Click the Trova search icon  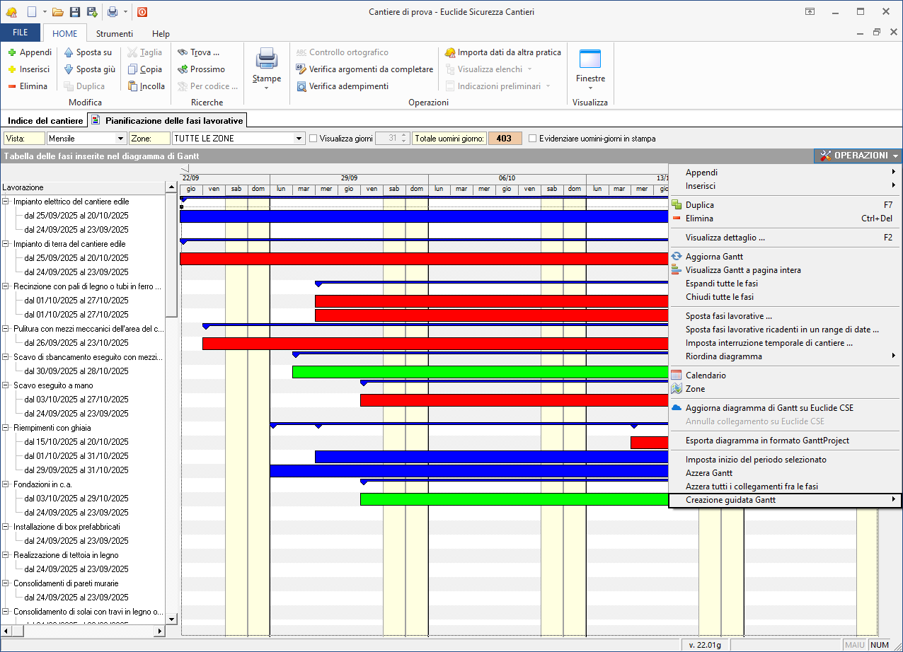coord(183,52)
